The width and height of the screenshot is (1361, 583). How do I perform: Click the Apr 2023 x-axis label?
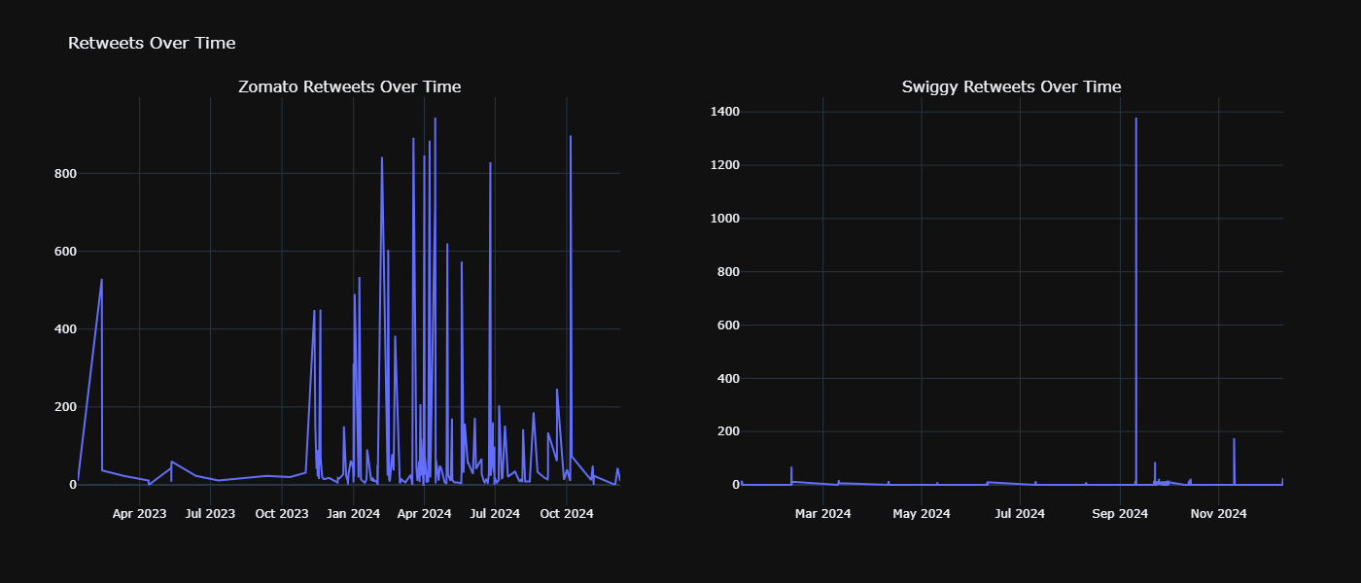click(x=139, y=513)
